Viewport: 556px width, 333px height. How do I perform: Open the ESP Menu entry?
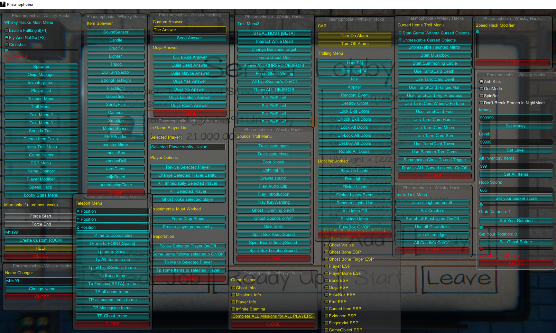click(41, 163)
